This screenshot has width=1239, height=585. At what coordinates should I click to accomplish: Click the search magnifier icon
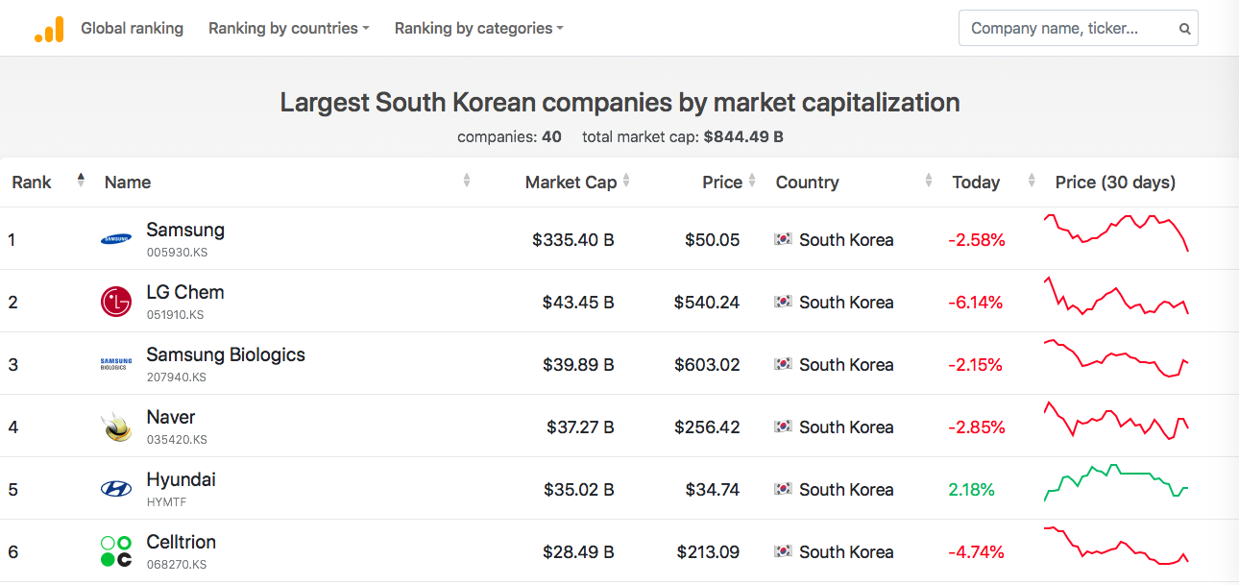pos(1184,29)
